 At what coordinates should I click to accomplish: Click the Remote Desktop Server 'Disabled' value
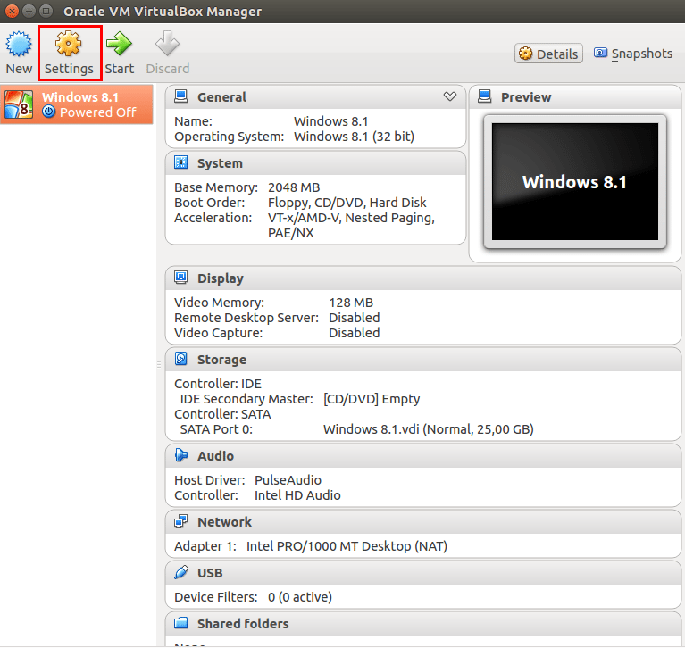(x=355, y=318)
